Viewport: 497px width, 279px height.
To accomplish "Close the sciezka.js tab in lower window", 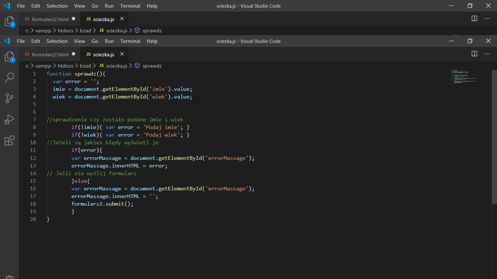I will pos(122,54).
